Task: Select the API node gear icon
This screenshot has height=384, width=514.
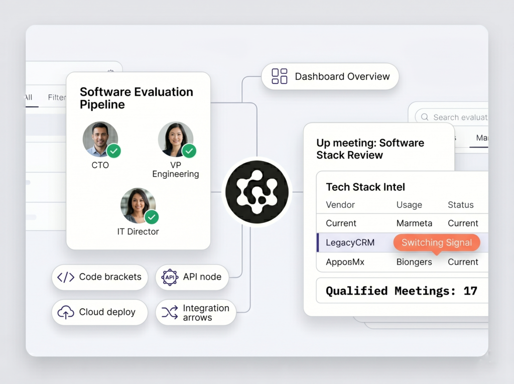Action: [170, 278]
